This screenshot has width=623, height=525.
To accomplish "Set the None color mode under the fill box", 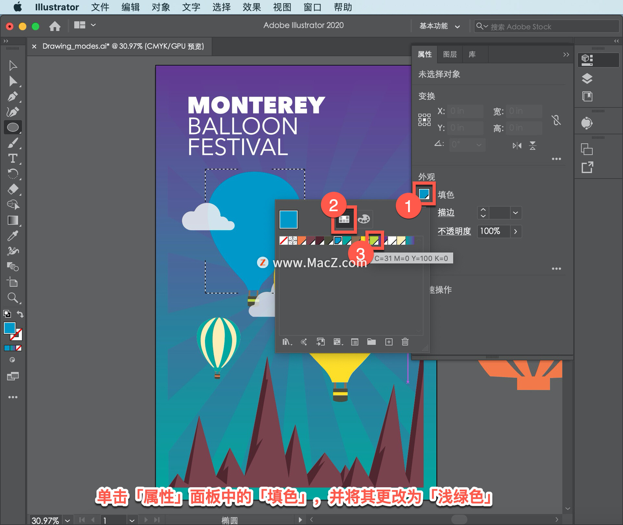I will (x=19, y=348).
